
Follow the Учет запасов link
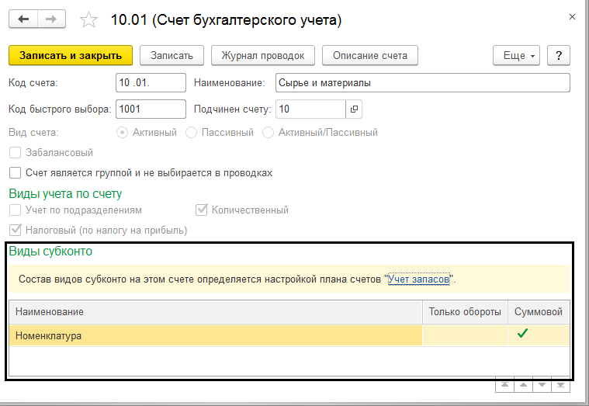tap(420, 279)
